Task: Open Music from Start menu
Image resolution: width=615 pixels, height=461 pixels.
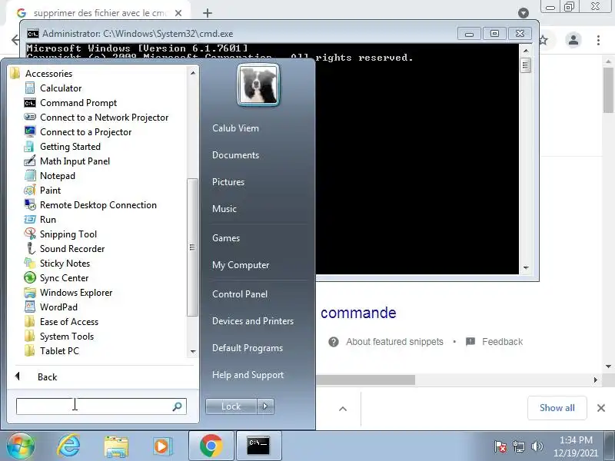Action: pos(224,208)
